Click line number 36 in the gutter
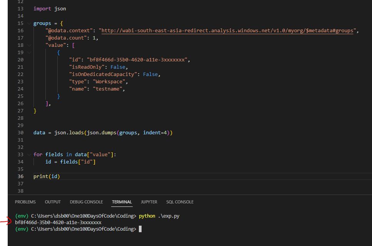This screenshot has height=246, width=372. pos(20,177)
